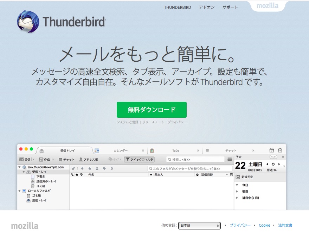Screen dimensions: 309x240
Task: Click the Thunderbird bird logo
Action: click(28, 21)
